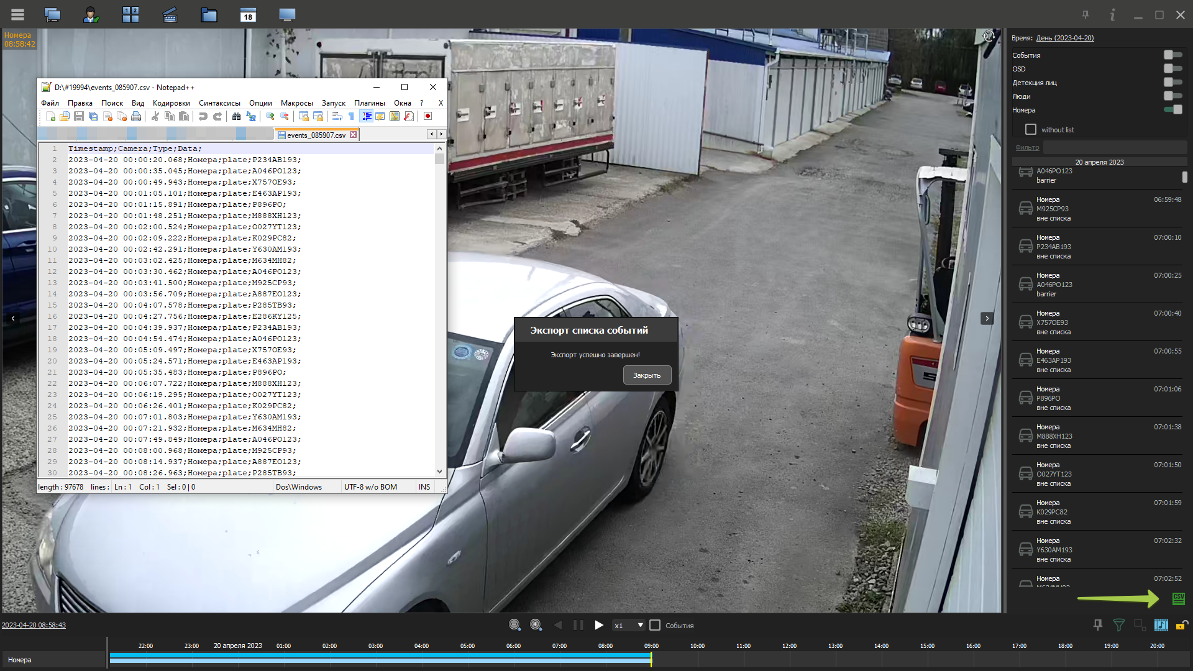Open the screen layout grid icon
1193x671 pixels.
(130, 15)
